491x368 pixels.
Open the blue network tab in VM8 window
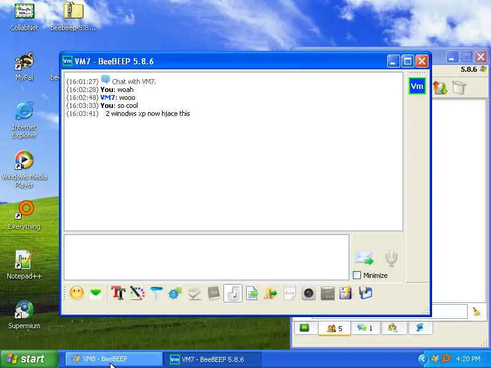point(420,328)
